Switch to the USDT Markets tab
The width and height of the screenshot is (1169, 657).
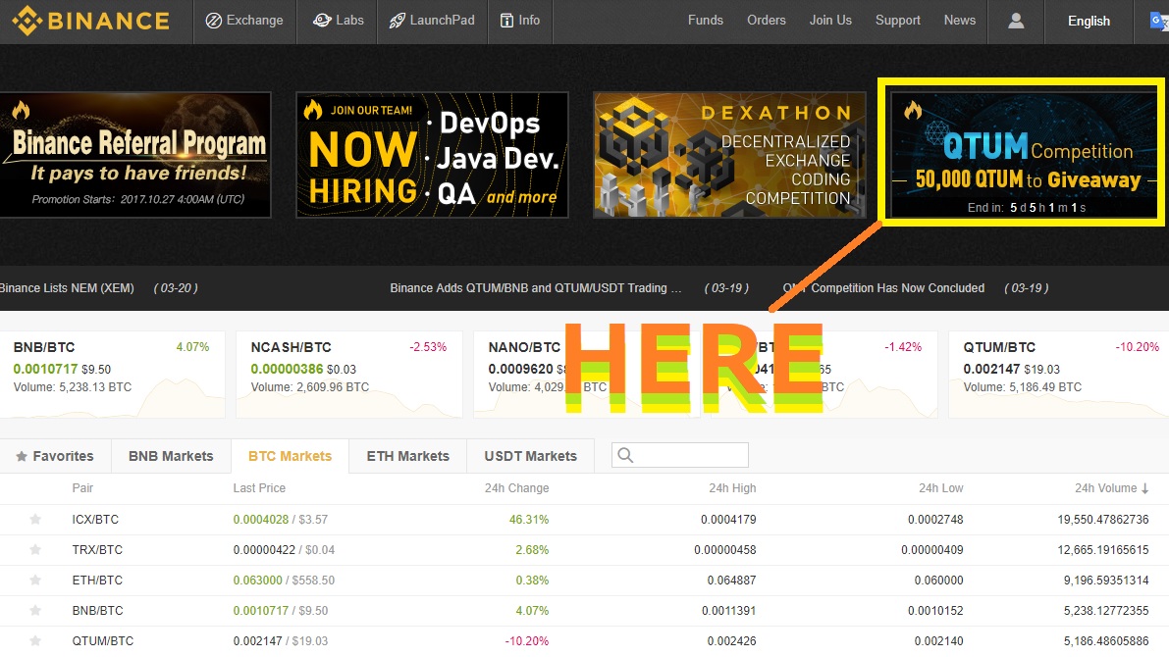point(530,456)
